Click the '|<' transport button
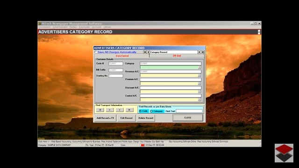Screen dimensions: 299x168 [x=129, y=110]
